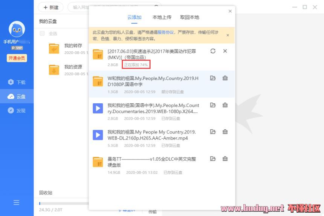Click the retrieve icon for the v1.05全DLC item
Screen dimensions: 324x216
click(x=225, y=159)
